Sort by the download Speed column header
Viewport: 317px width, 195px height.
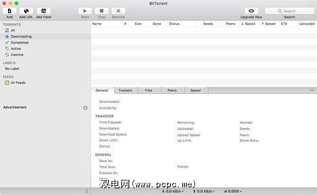click(x=248, y=24)
